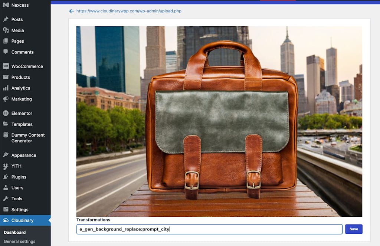Open Cloudinary Dashboard submenu
Screen dimensions: 380x246
click(x=14, y=232)
